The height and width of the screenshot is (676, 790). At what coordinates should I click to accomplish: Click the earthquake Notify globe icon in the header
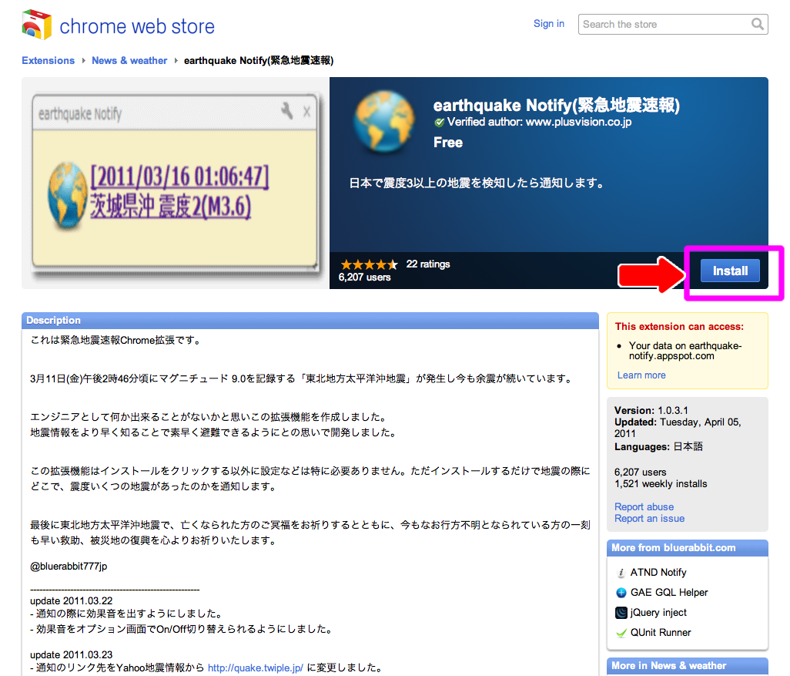384,121
